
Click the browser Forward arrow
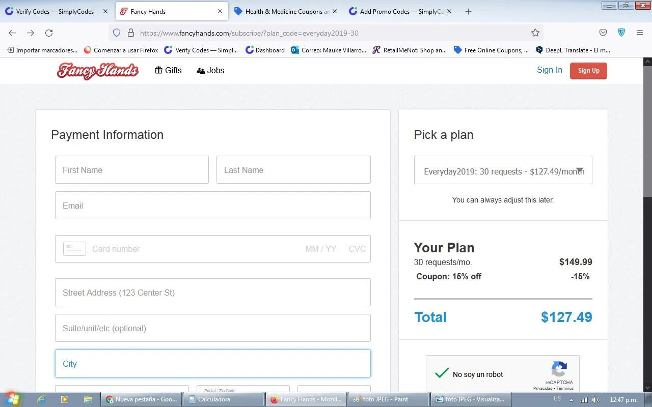pyautogui.click(x=31, y=33)
